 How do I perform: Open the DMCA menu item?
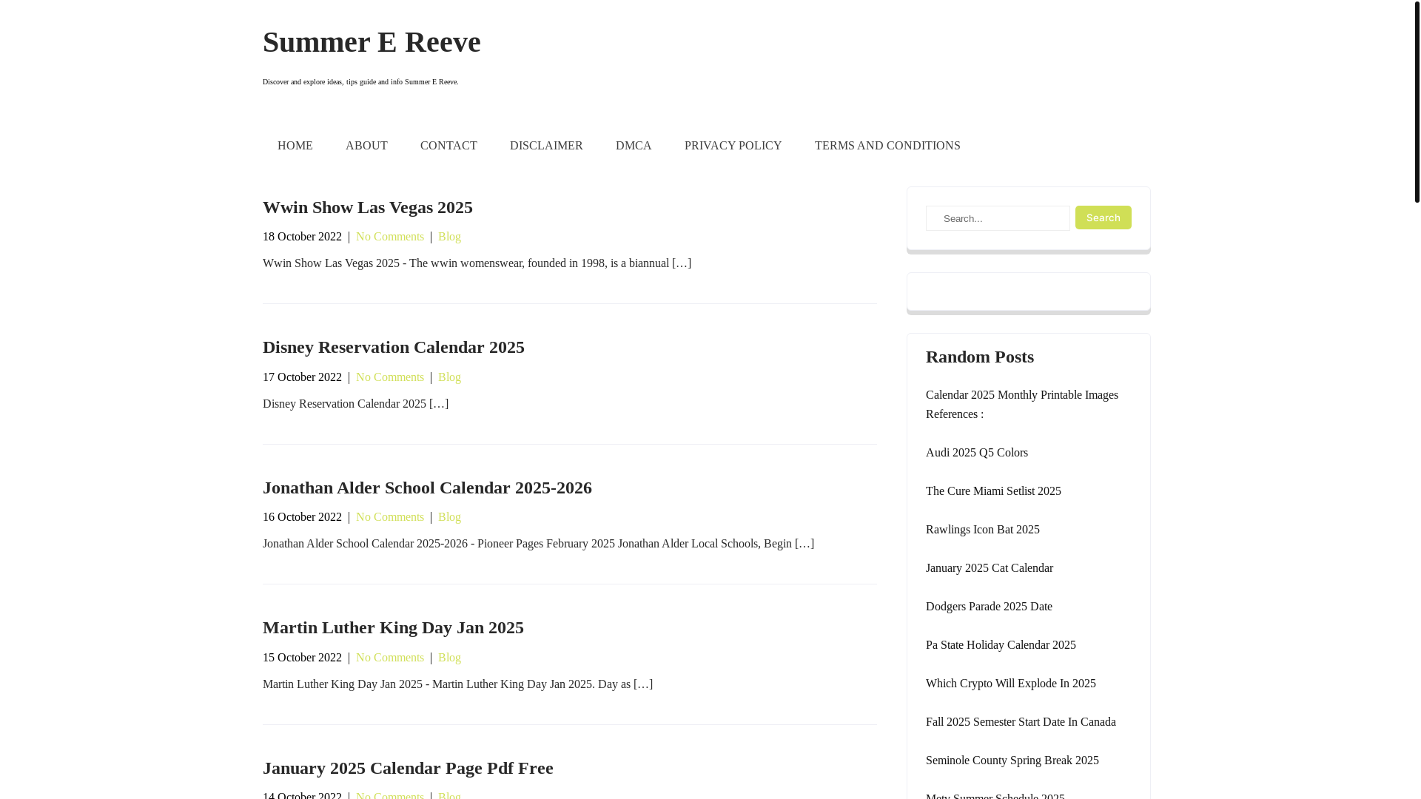pyautogui.click(x=634, y=146)
